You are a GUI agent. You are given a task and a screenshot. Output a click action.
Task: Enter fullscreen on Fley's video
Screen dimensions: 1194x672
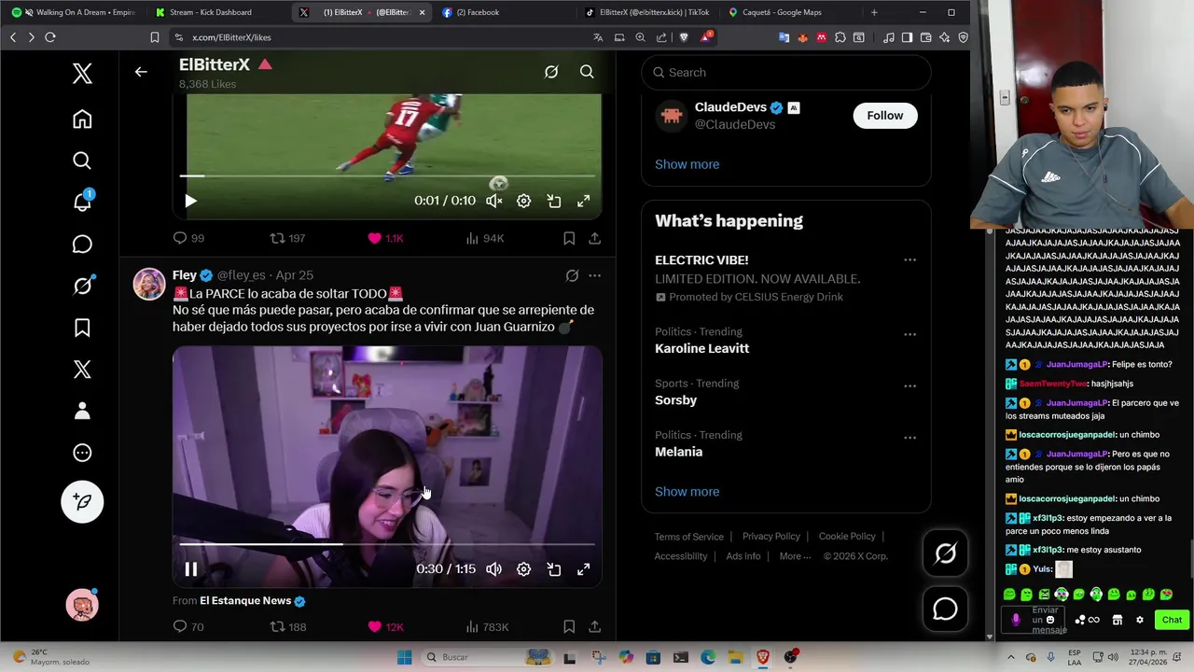583,569
